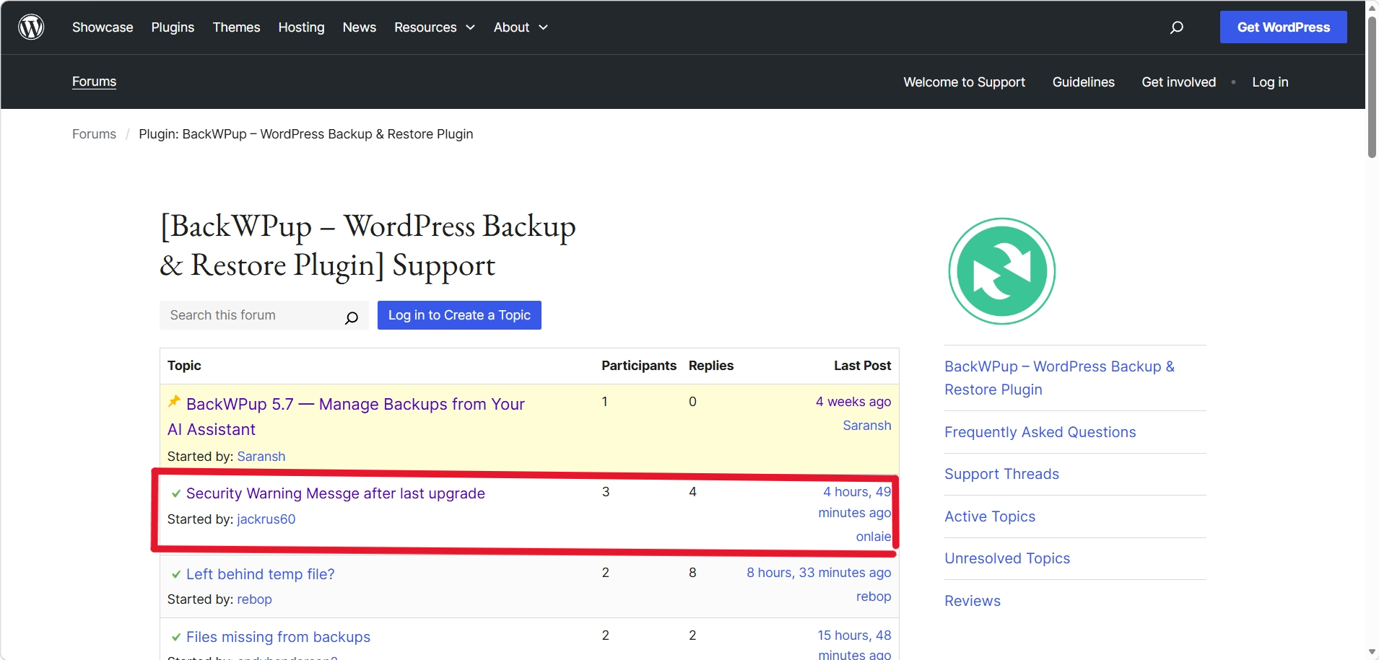Open the 15 hours, 48 minutes ago post

pos(855,644)
